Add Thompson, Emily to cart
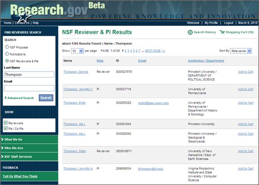 tap(245, 102)
